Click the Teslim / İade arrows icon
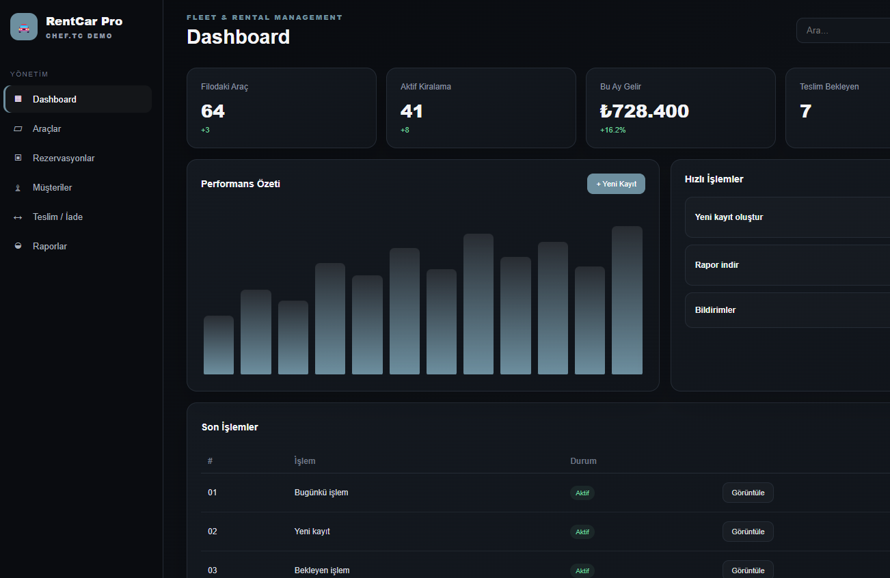 click(18, 217)
